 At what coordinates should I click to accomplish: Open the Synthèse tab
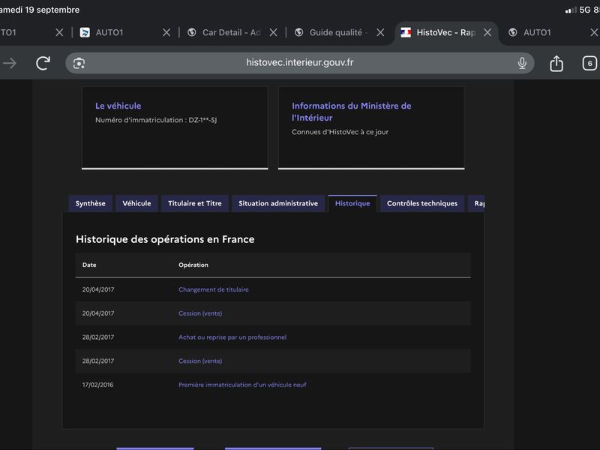[x=90, y=203]
